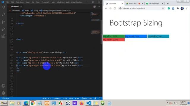
Task: Open the Search view in activity bar
Action: click(x=3, y=14)
